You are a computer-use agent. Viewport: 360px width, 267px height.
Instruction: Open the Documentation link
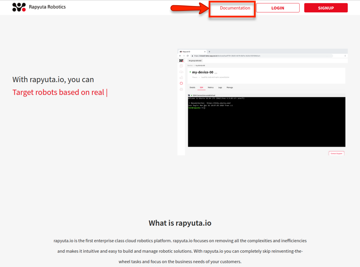[235, 8]
